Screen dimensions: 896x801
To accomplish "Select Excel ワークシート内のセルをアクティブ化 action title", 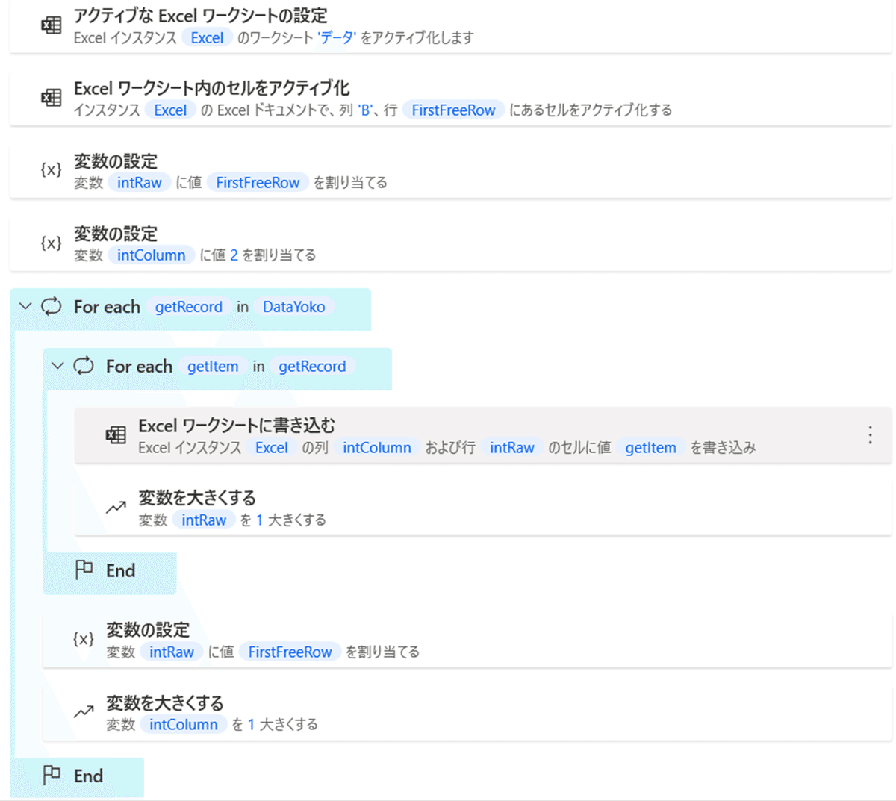I will pyautogui.click(x=212, y=88).
